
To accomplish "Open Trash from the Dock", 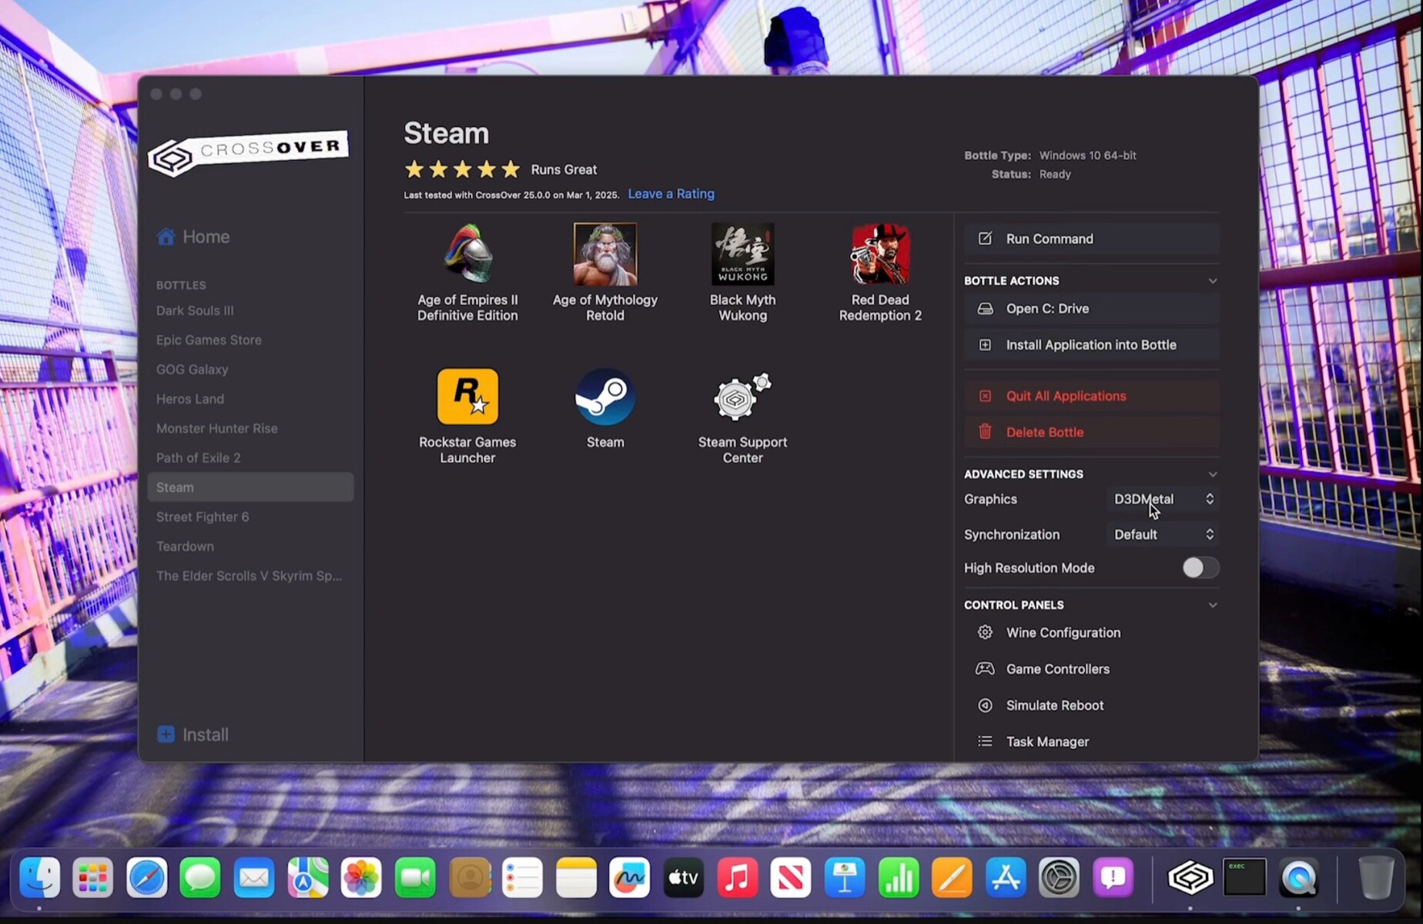I will [x=1376, y=877].
